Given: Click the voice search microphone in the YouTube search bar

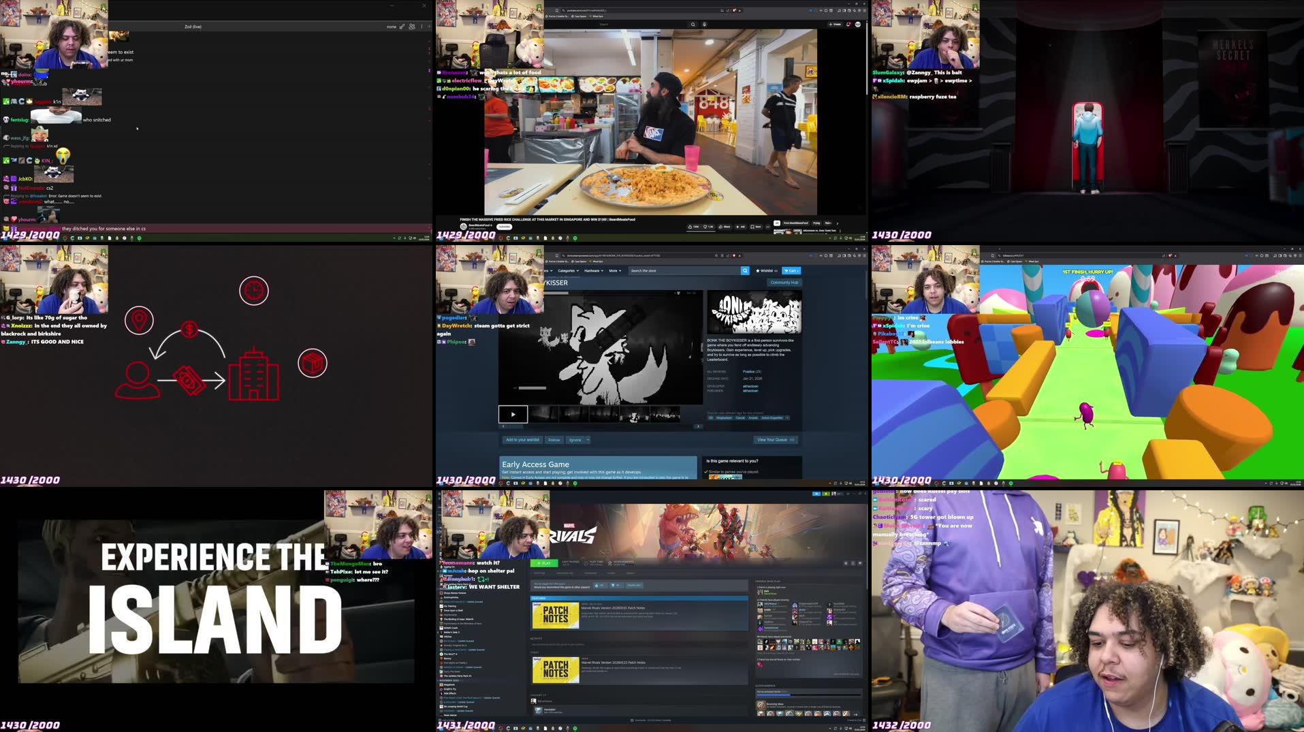Looking at the screenshot, I should tap(705, 25).
